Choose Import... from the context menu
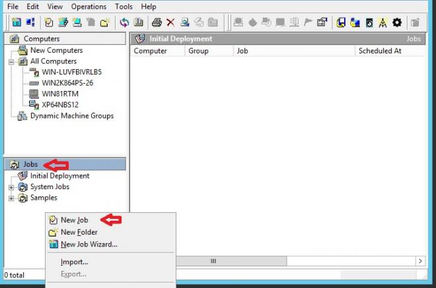Viewport: 436px width, 288px height. click(111, 262)
